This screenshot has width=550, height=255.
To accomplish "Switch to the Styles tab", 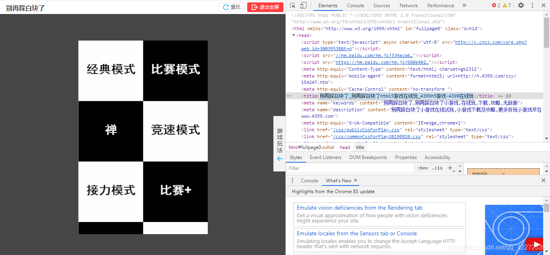I will point(296,157).
